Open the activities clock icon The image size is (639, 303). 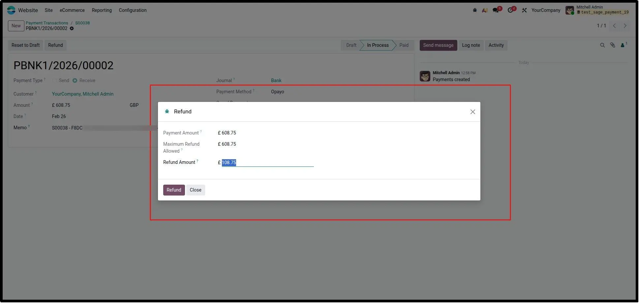tap(511, 10)
